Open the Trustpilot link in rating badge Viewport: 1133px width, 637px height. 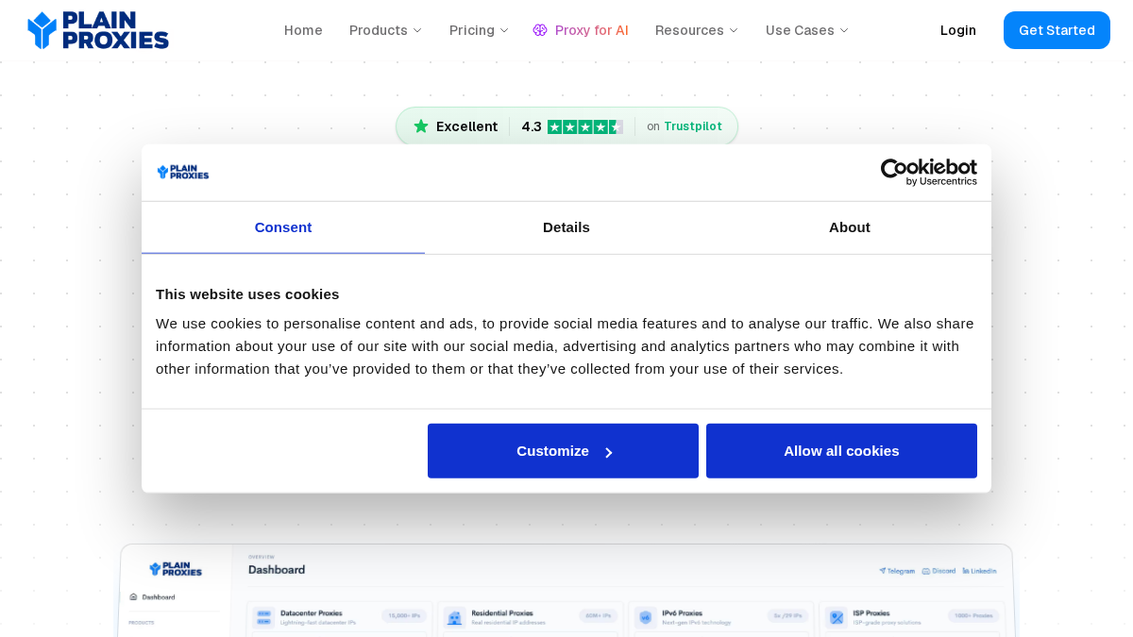pos(693,126)
